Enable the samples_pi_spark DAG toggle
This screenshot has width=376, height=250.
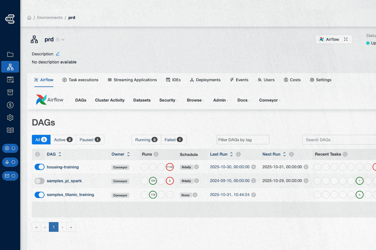coord(39,181)
